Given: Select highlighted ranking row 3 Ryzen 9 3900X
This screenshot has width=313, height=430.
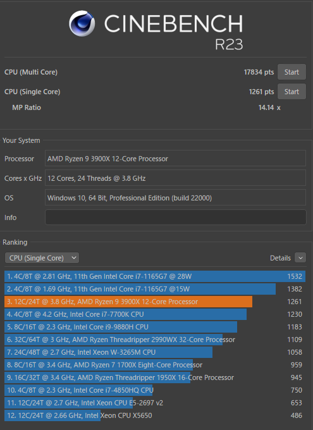Looking at the screenshot, I should (155, 302).
